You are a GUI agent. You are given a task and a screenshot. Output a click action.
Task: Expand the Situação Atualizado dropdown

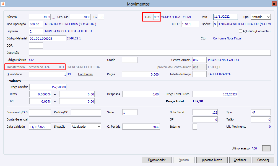(x=86, y=127)
